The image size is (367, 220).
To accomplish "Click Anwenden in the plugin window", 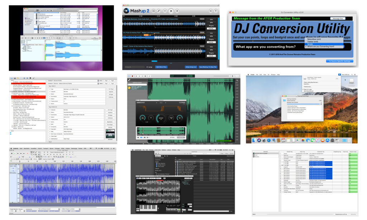I will tap(181, 137).
